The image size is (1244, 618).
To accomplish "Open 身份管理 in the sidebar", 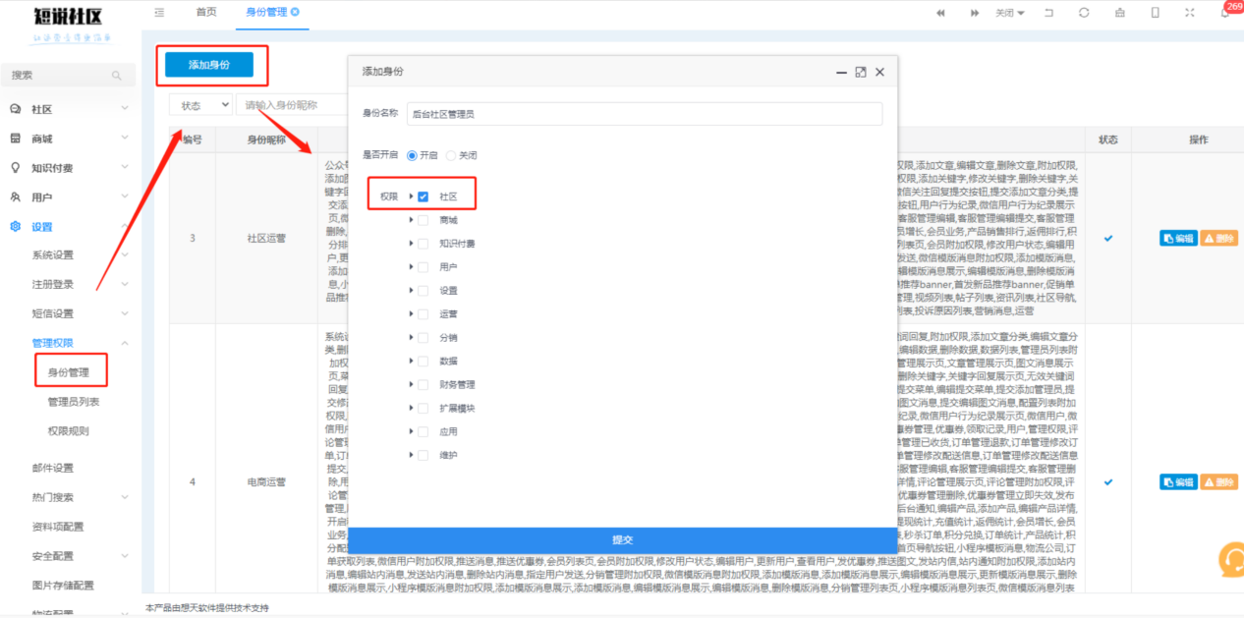I will click(69, 372).
